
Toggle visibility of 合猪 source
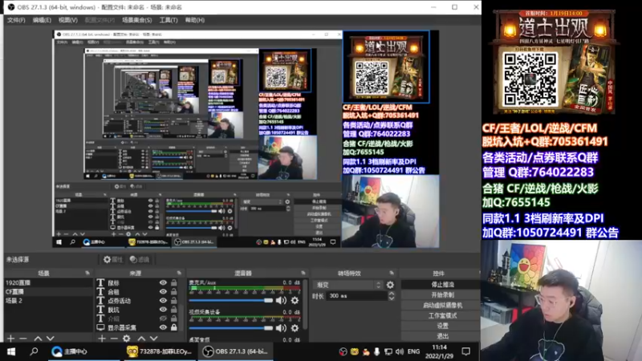[163, 292]
